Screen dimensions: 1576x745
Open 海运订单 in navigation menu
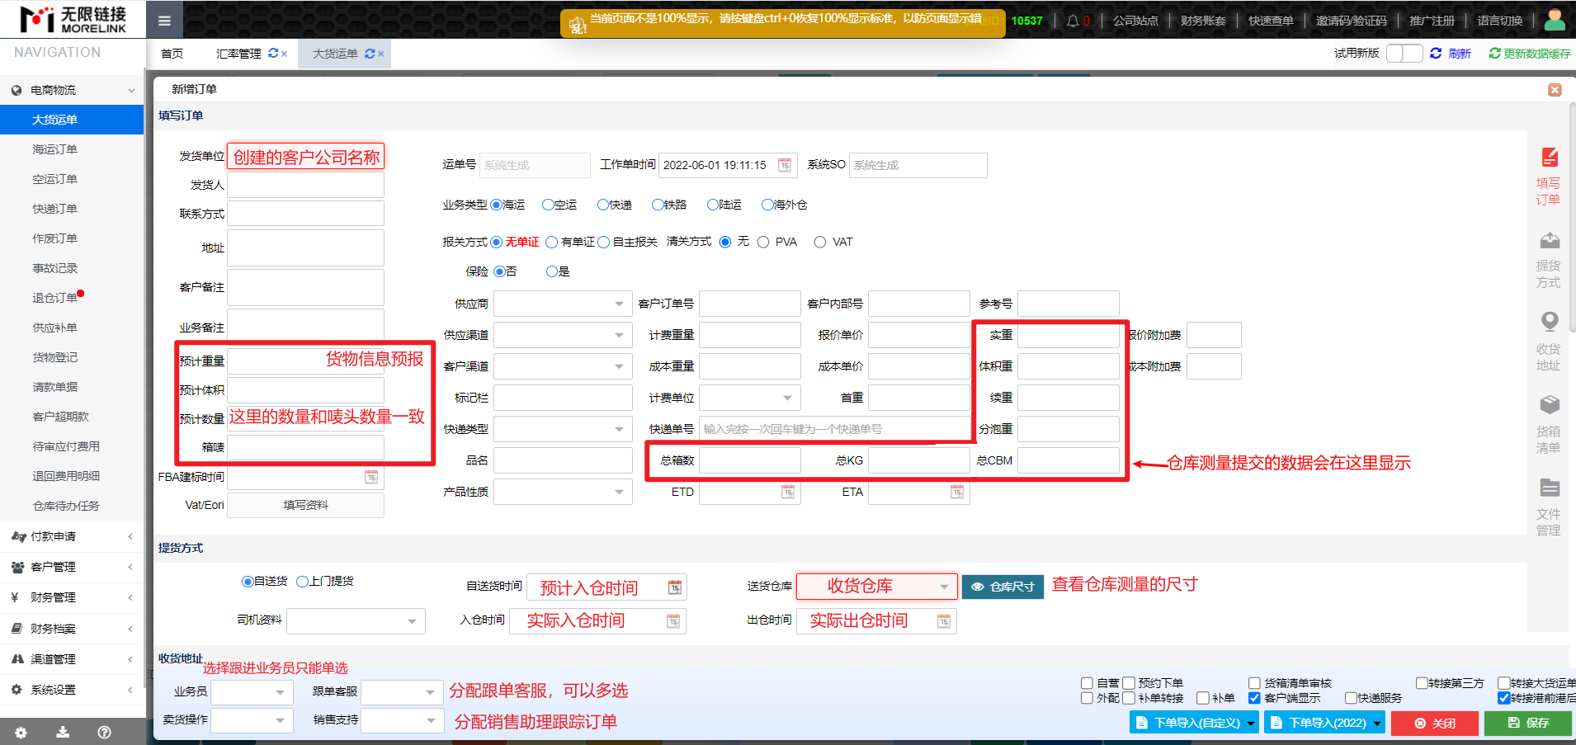[54, 149]
